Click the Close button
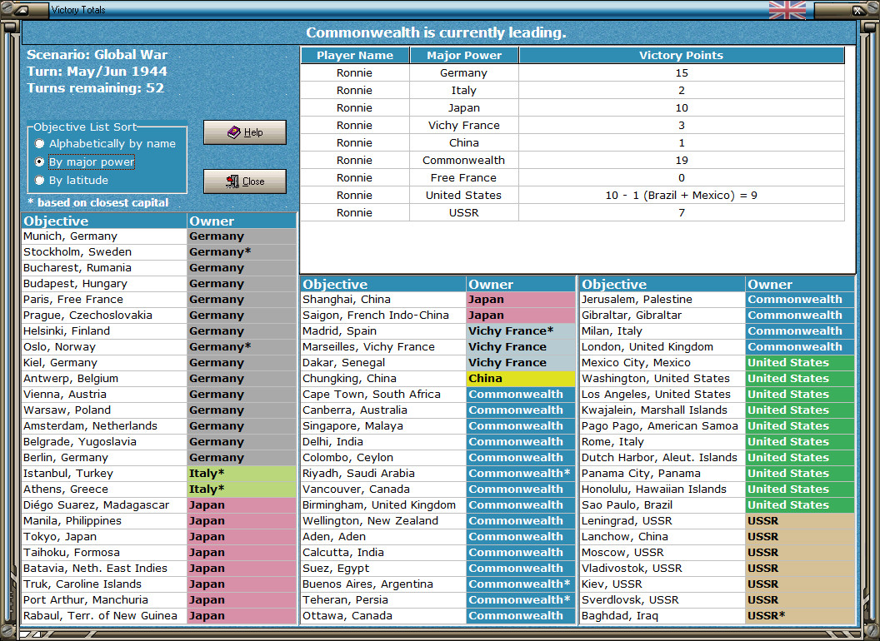Viewport: 880px width, 641px height. pyautogui.click(x=245, y=181)
